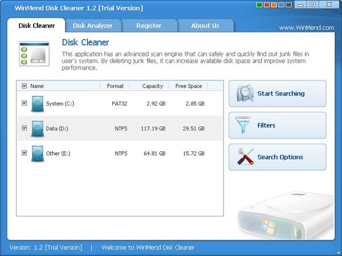Select the gray skin color swatch
Screen dimensions: 342x256
pyautogui.click(x=289, y=5)
